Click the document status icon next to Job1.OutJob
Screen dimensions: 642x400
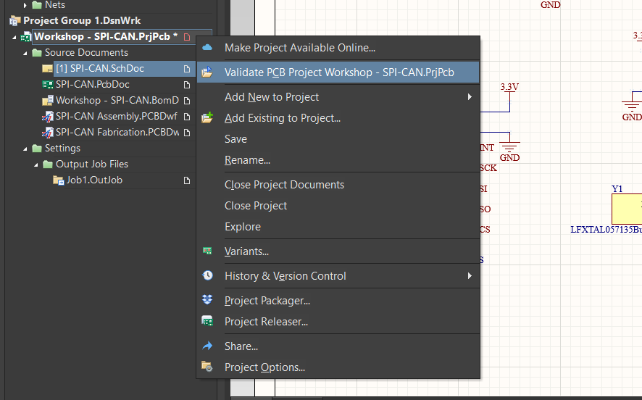[x=187, y=180]
